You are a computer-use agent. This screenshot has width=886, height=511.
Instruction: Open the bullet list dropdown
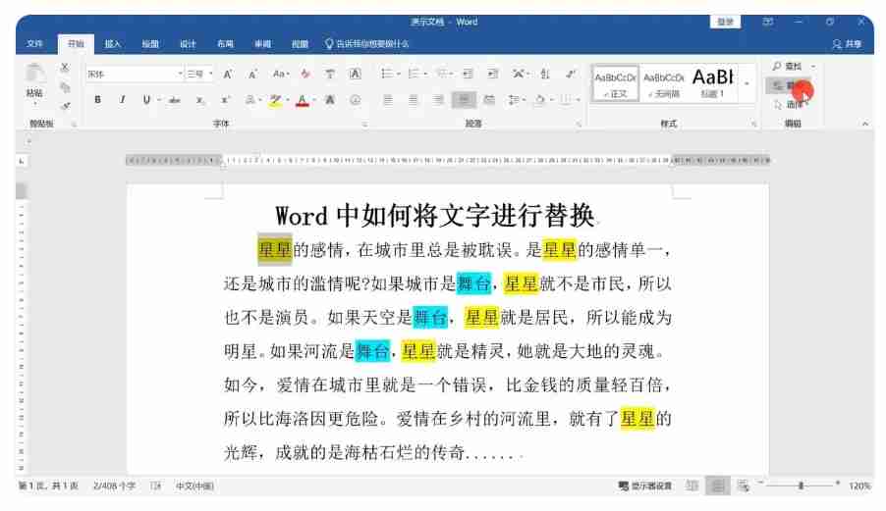pos(399,74)
